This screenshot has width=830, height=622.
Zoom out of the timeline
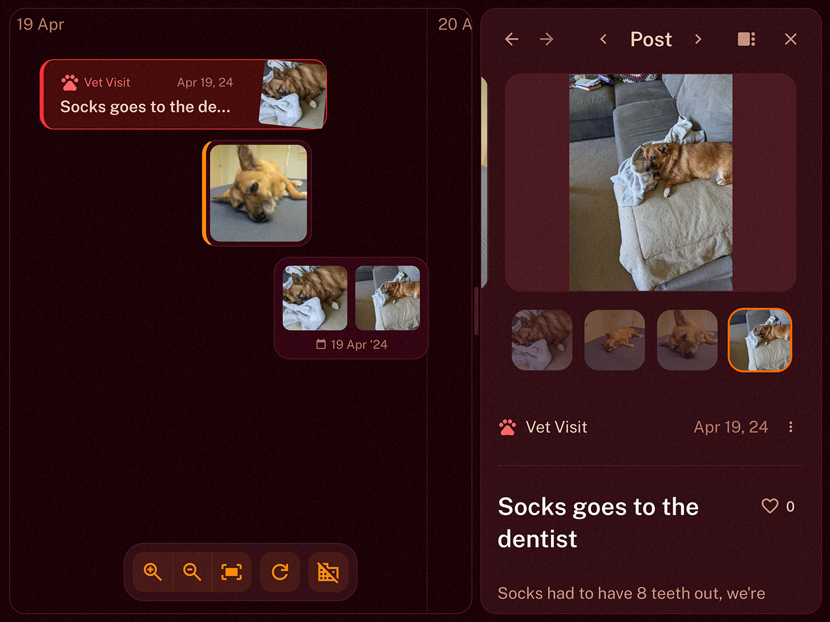point(192,572)
